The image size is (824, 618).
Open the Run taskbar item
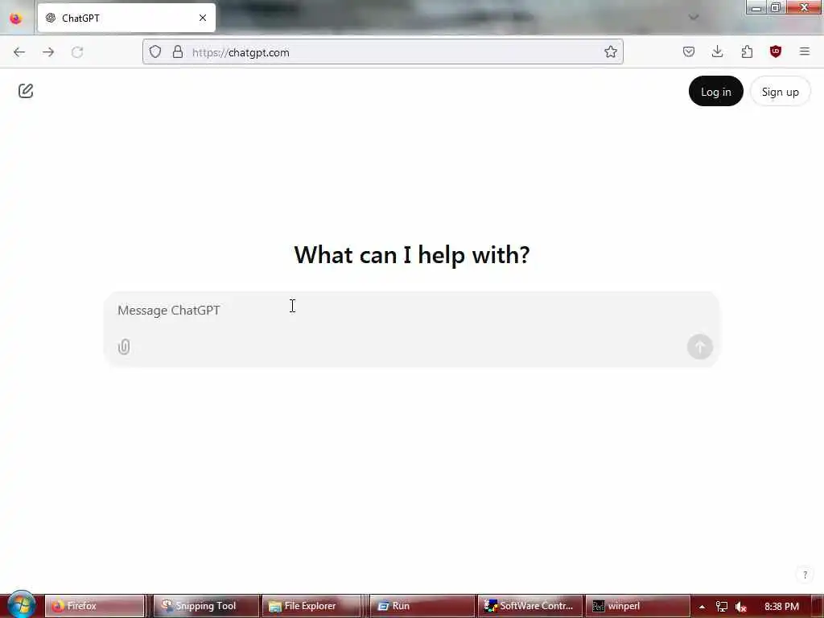[x=422, y=606]
